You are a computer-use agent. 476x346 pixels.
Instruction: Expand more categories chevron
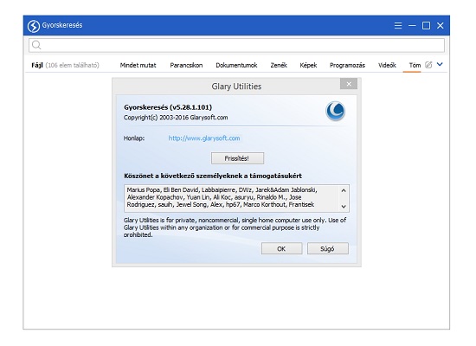[440, 64]
